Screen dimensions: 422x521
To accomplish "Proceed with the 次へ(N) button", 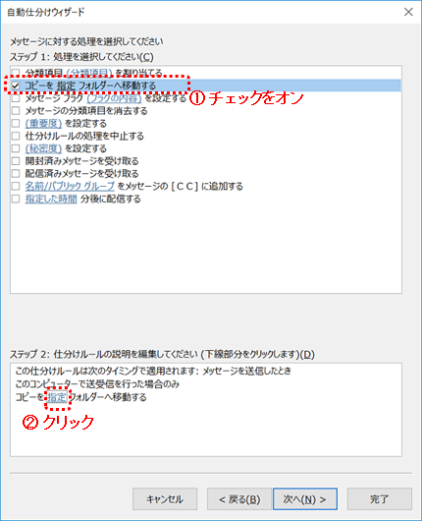I will tap(305, 498).
